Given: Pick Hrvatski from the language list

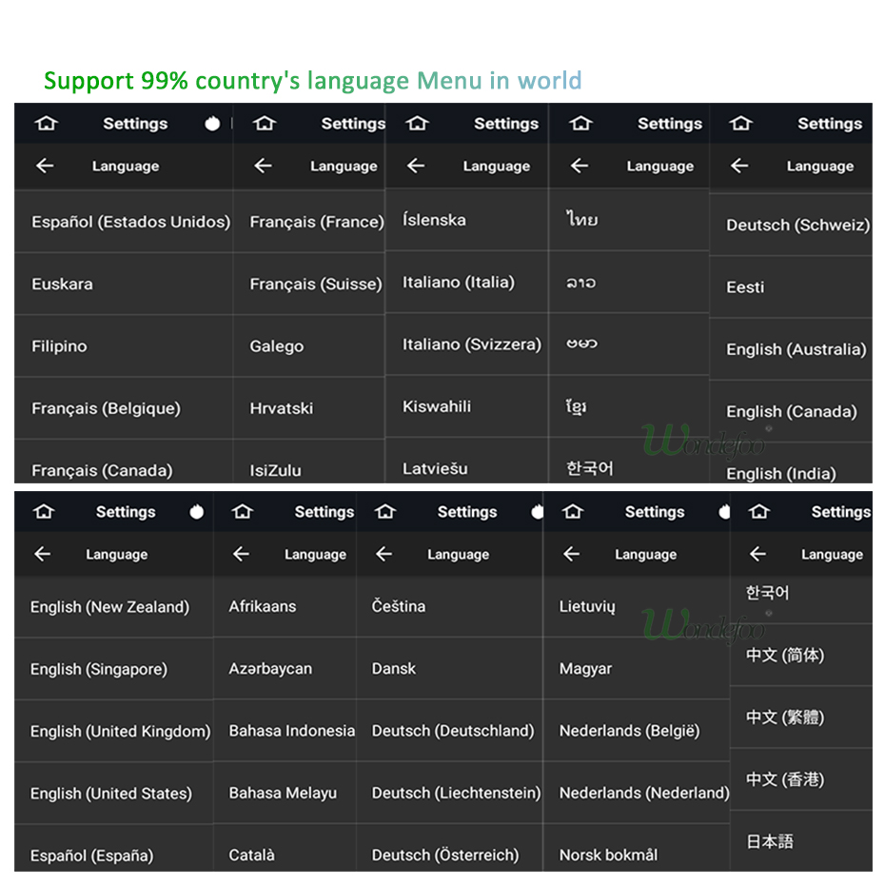Looking at the screenshot, I should click(x=281, y=408).
